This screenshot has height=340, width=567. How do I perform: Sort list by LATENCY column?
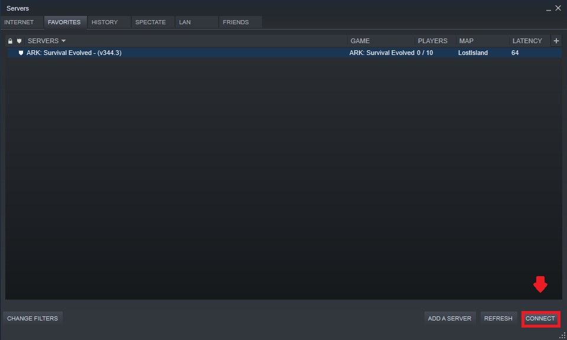(527, 41)
